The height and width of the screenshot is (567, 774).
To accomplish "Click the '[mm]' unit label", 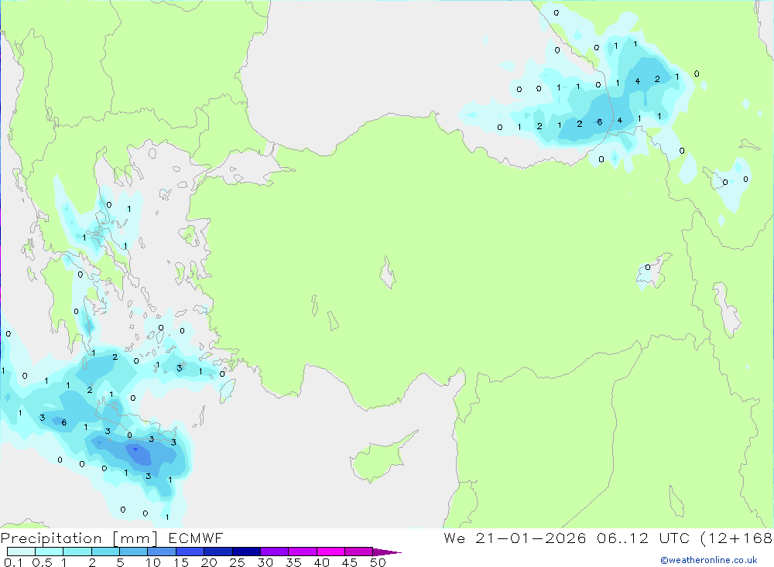I will tap(135, 538).
